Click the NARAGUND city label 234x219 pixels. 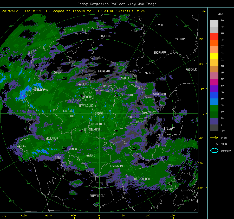pyautogui.click(x=88, y=97)
